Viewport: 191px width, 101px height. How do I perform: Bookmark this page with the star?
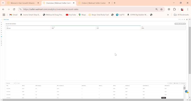(x=162, y=9)
